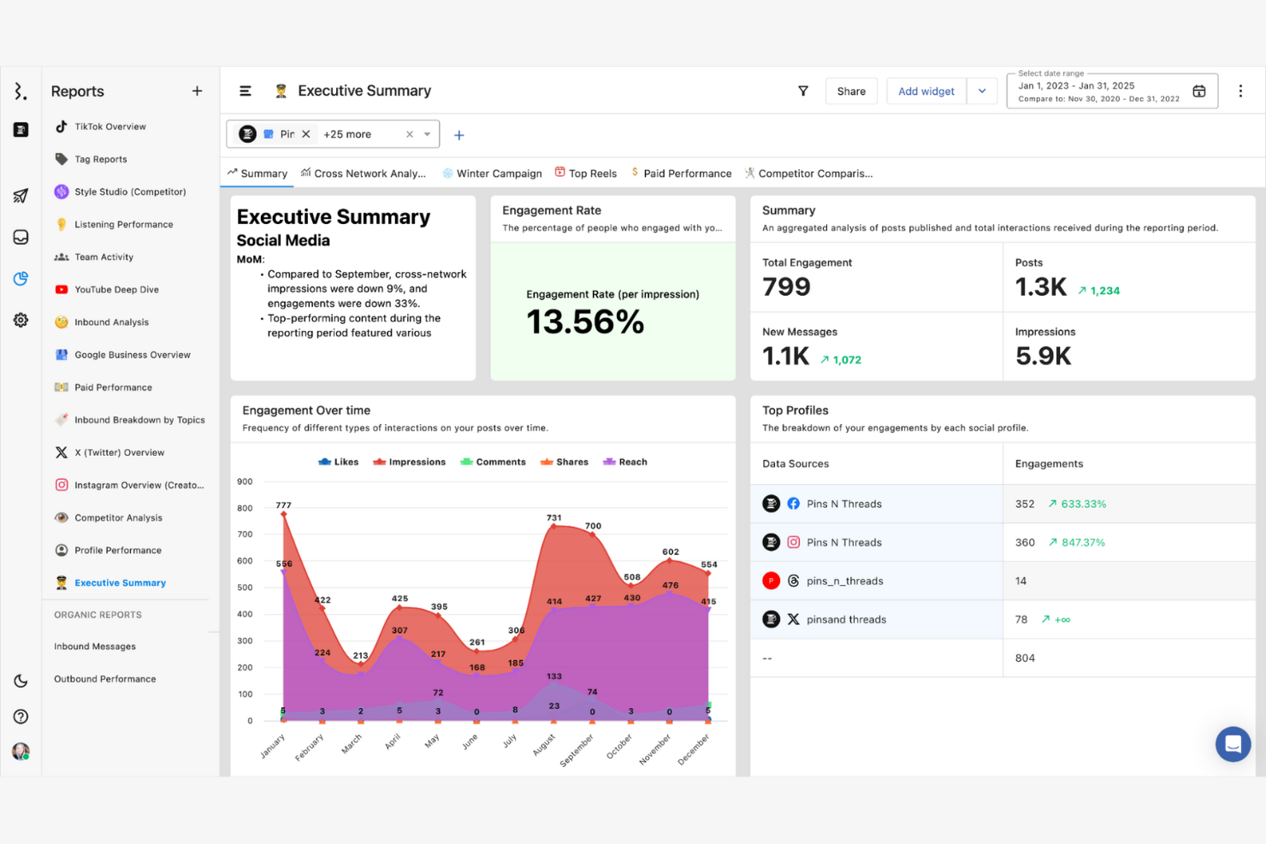Switch to the Winter Campaign tab
The height and width of the screenshot is (844, 1266).
(492, 173)
